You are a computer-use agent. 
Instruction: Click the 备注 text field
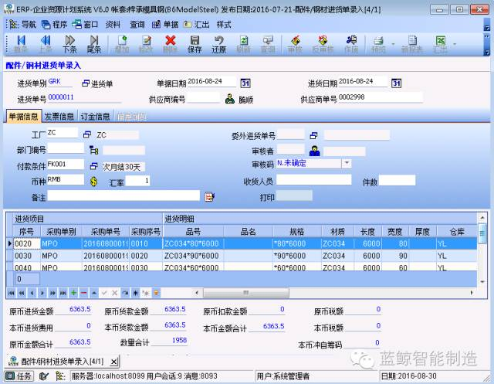click(x=123, y=195)
